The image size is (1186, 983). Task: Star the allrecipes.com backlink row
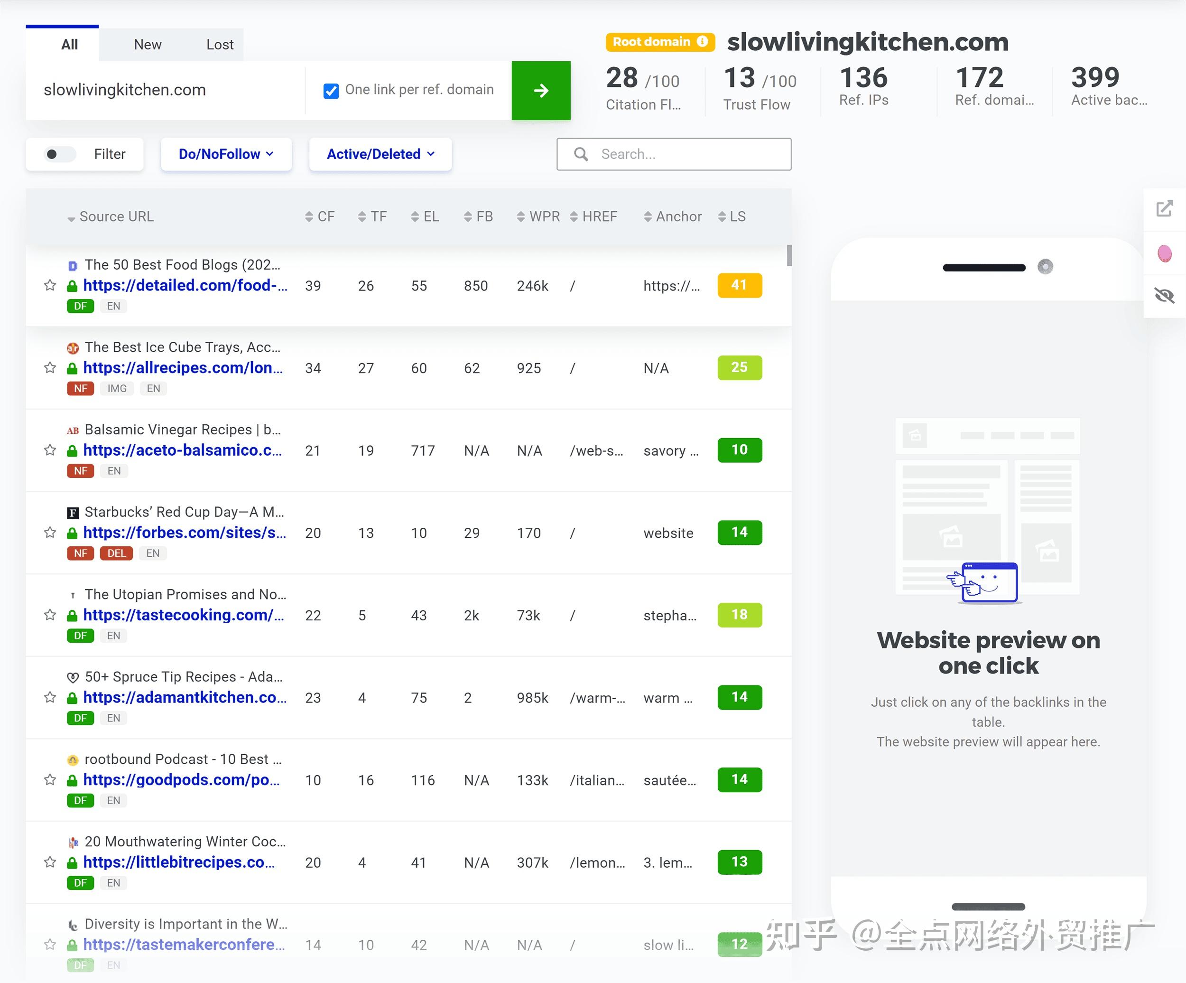point(50,368)
